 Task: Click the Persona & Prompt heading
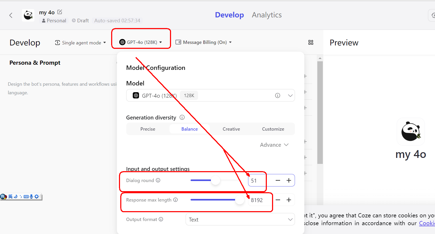point(35,63)
